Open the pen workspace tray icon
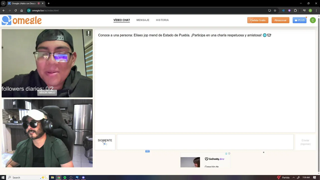The image size is (320, 180). 298,177
